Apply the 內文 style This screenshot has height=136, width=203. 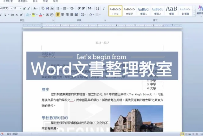pos(115,11)
